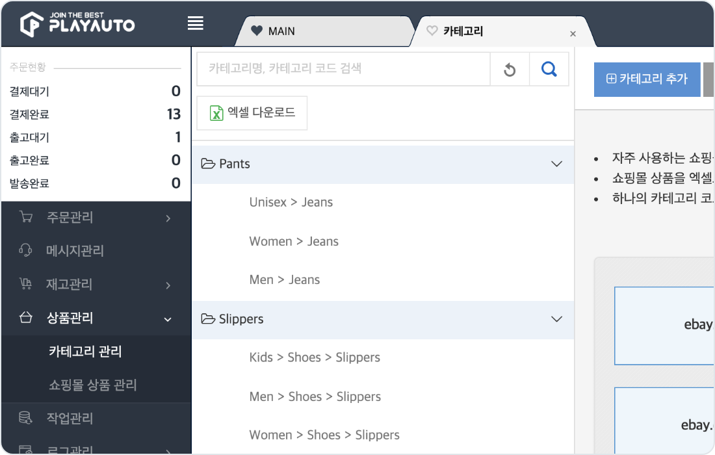Collapse the Pants category chevron

pos(556,164)
